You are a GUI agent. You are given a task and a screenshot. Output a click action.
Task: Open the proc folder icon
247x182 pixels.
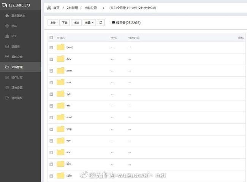[x=60, y=70]
